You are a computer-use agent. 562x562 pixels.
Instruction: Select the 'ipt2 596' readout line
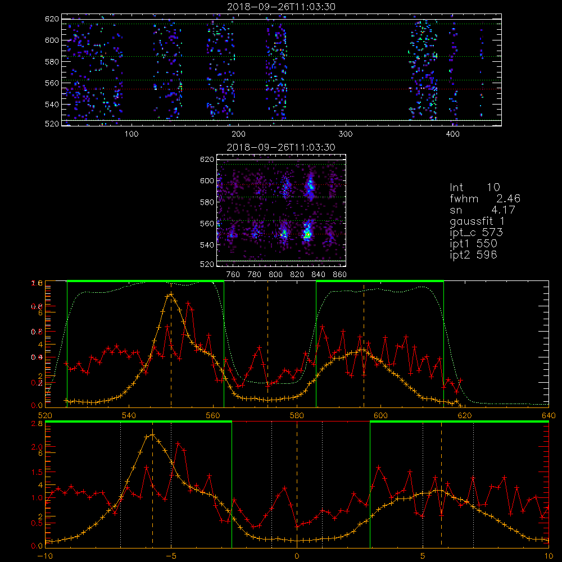[473, 255]
